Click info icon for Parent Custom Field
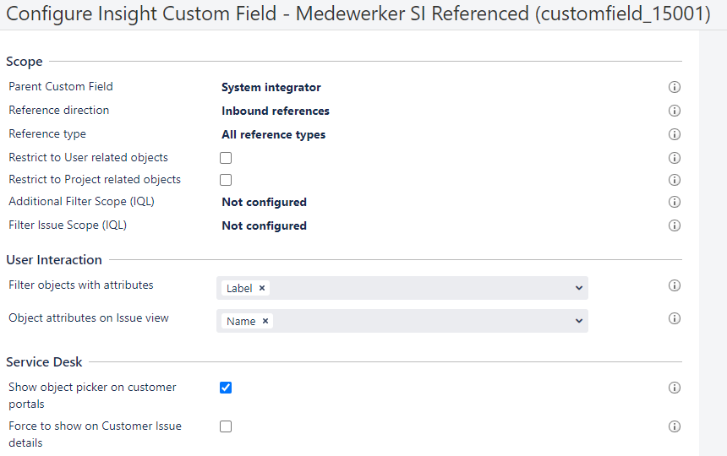 click(x=675, y=87)
